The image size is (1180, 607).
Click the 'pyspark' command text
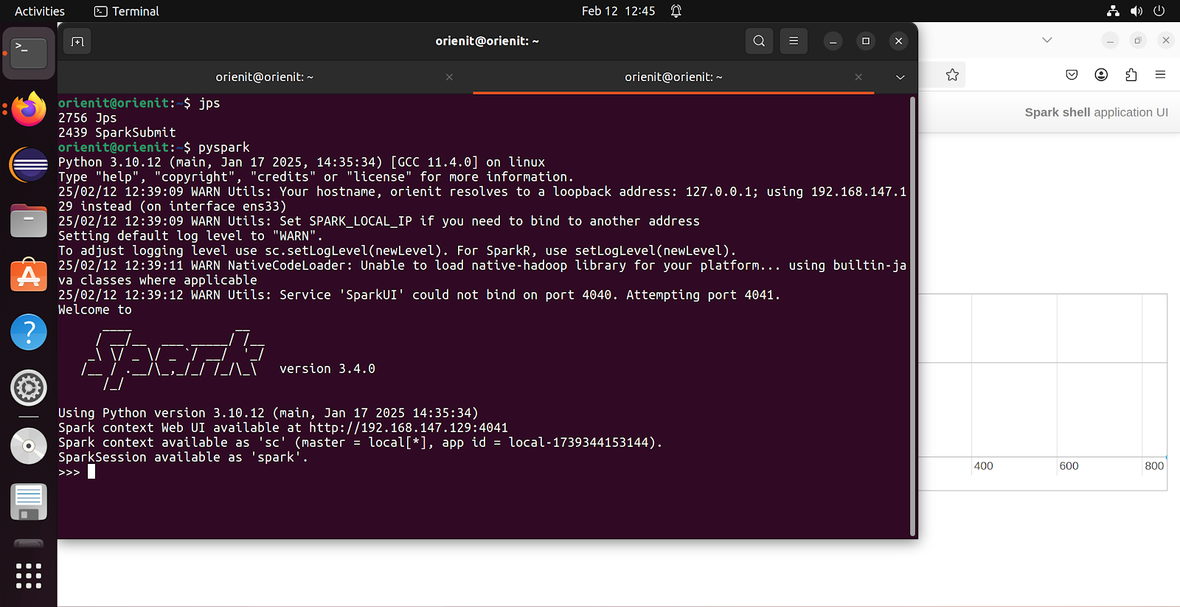[x=224, y=148]
